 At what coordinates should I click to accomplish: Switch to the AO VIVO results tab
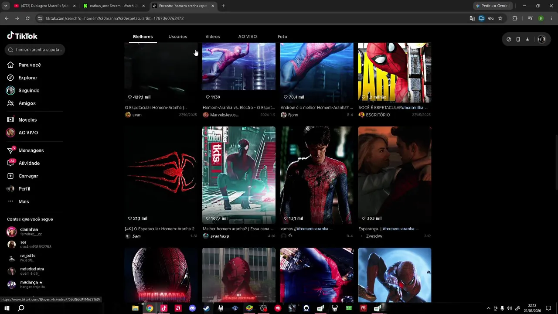pyautogui.click(x=248, y=37)
